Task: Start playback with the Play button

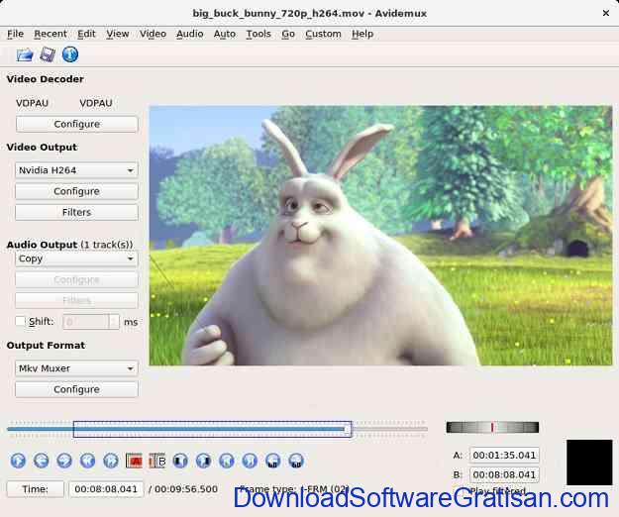Action: (x=18, y=461)
